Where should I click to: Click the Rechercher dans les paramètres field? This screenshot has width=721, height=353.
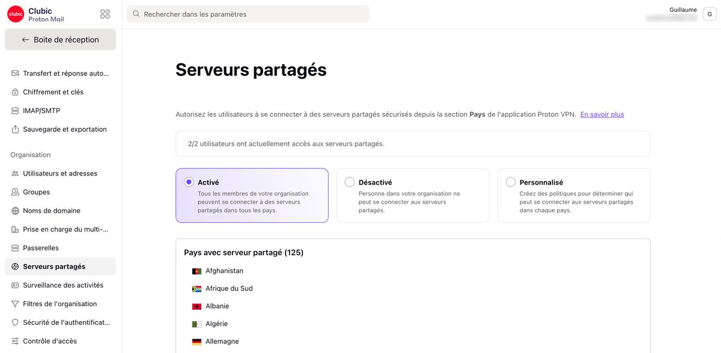248,14
